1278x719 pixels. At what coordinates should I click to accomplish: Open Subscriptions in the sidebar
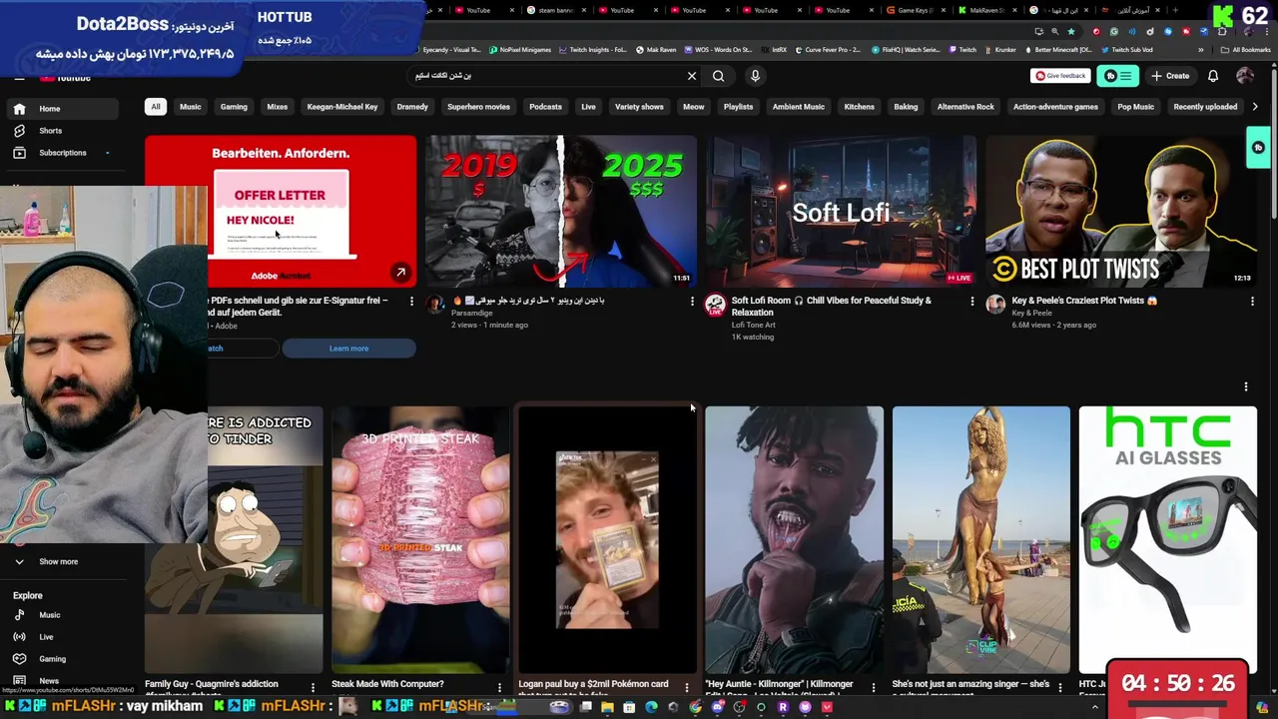(62, 153)
